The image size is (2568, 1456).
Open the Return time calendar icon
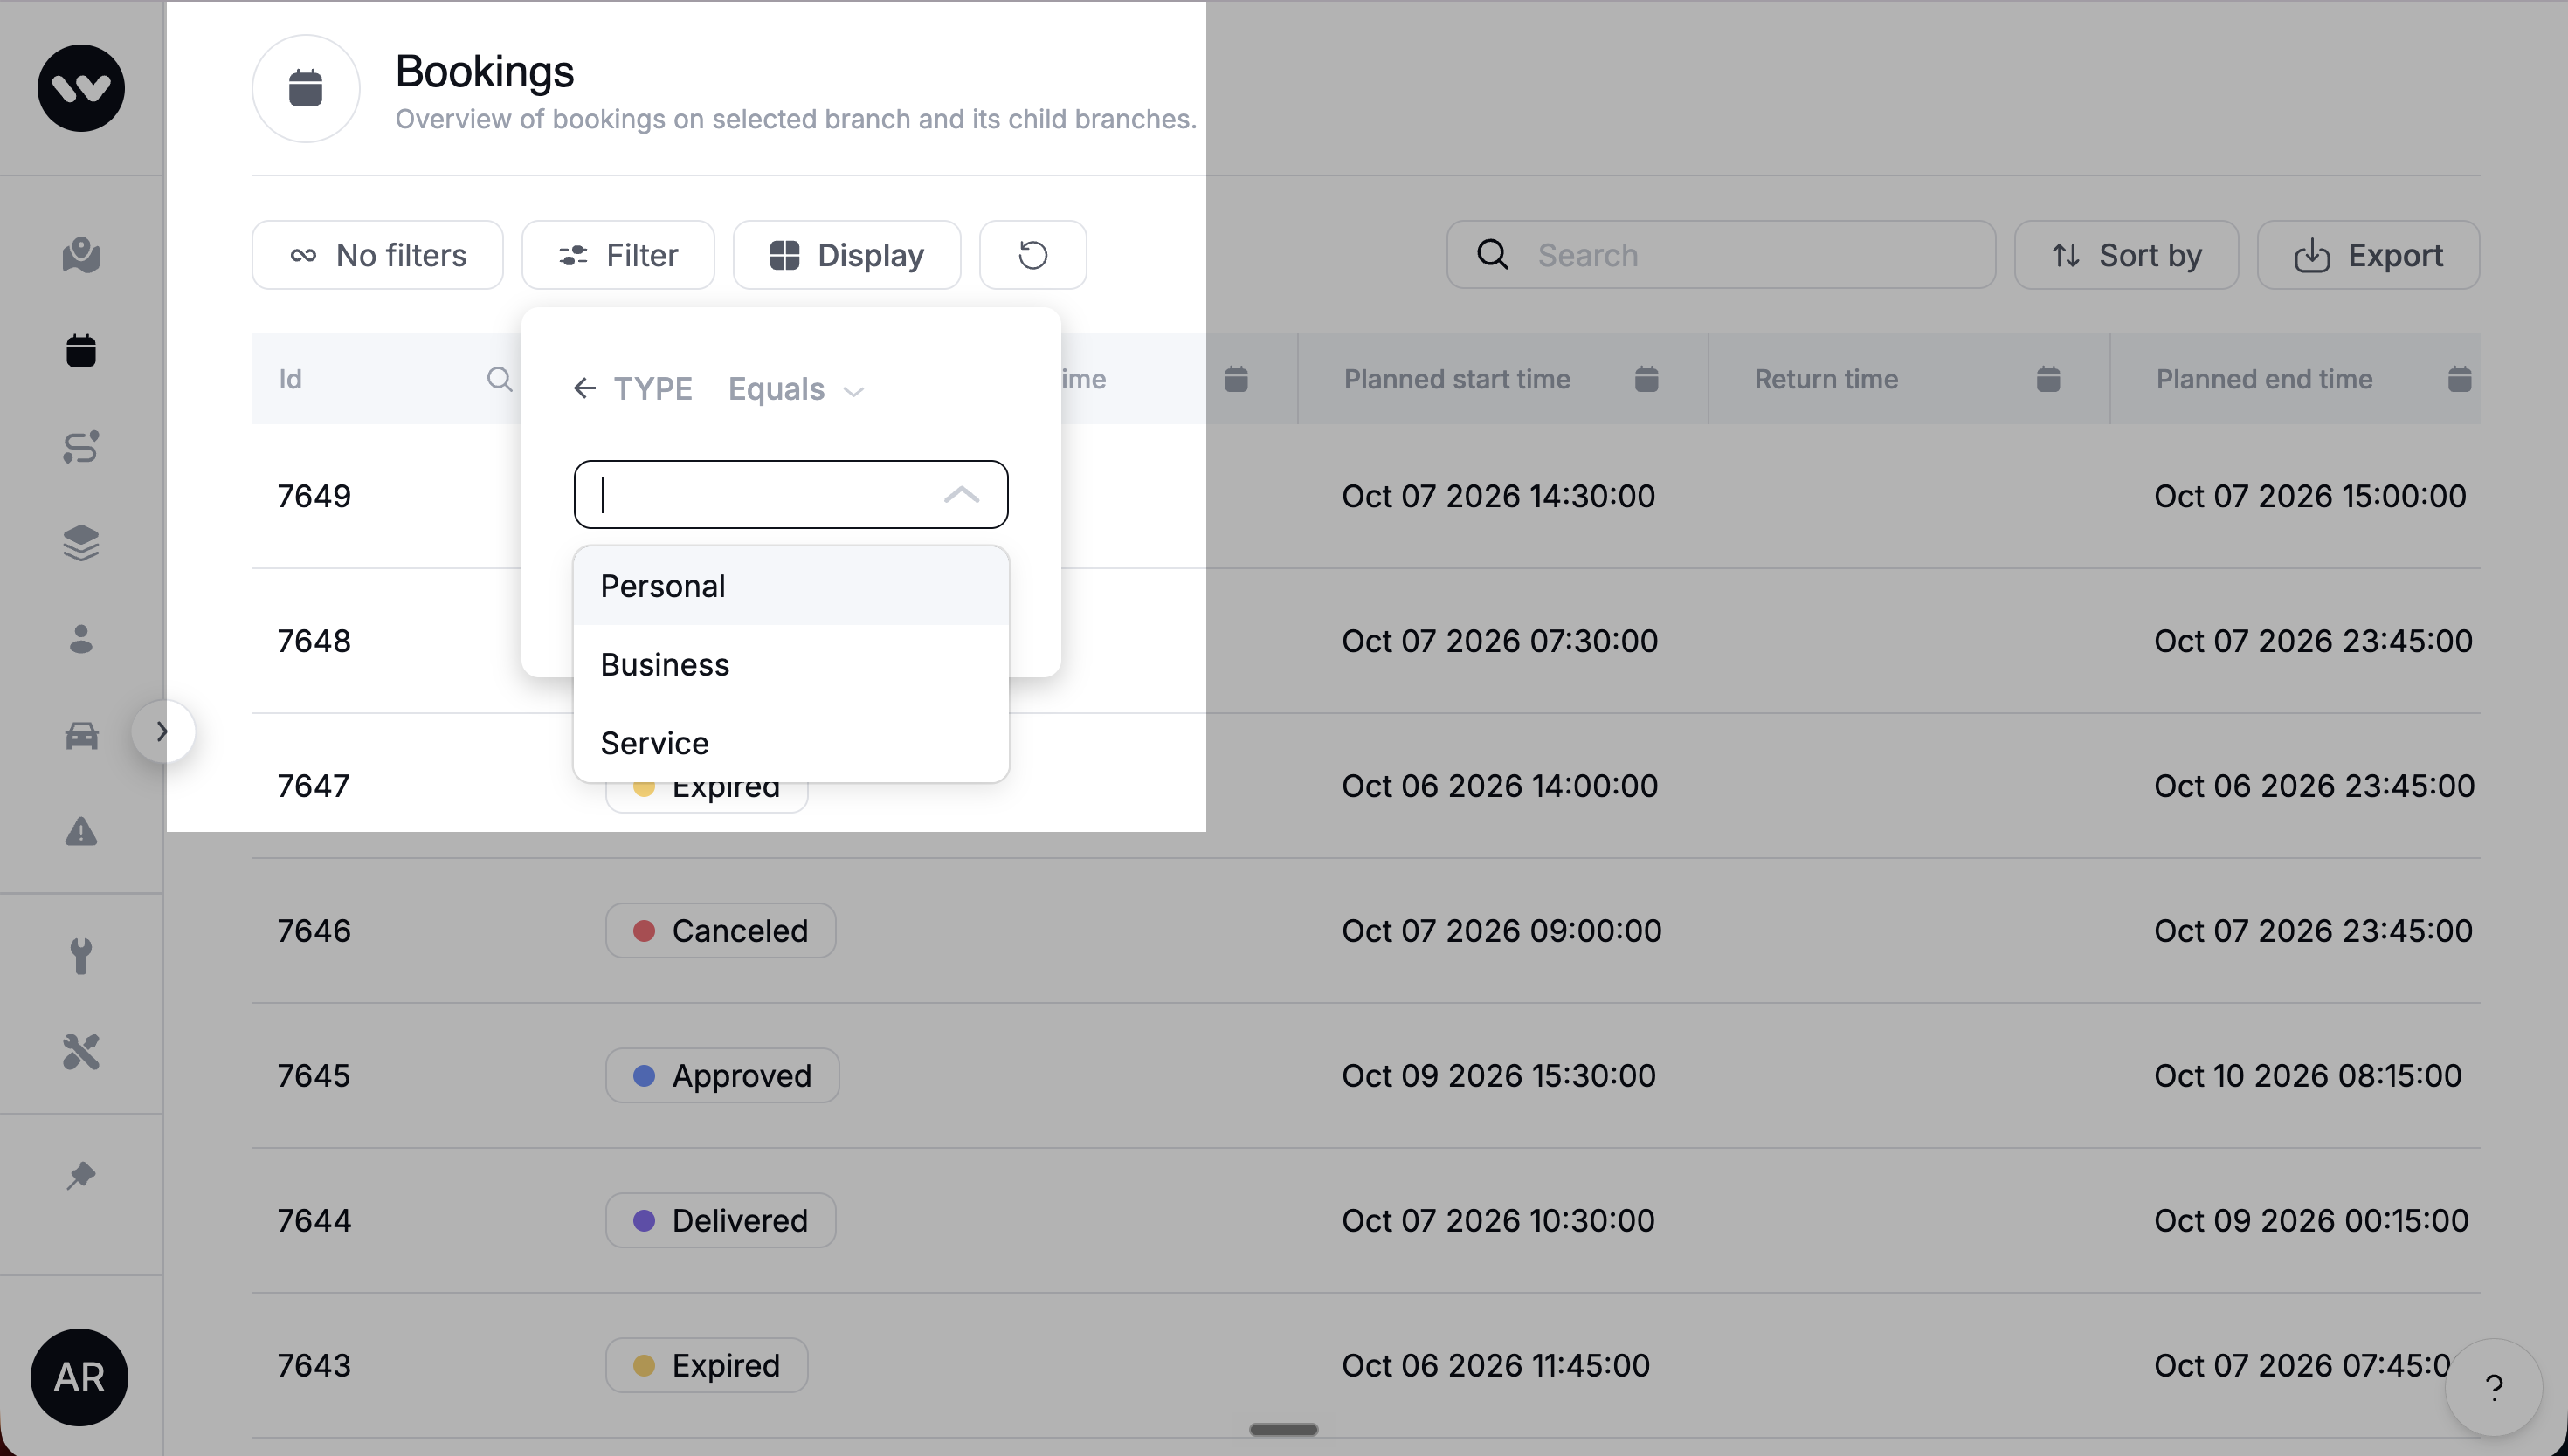click(2047, 379)
